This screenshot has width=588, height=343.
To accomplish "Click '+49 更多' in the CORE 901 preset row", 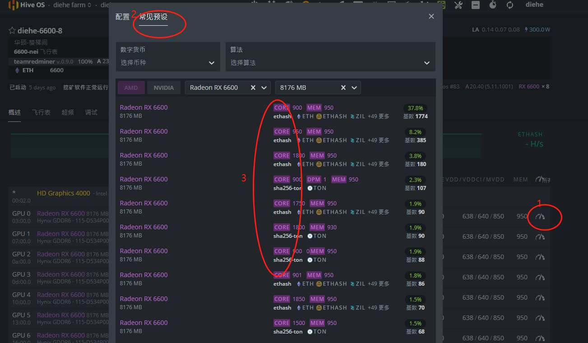I will (379, 284).
